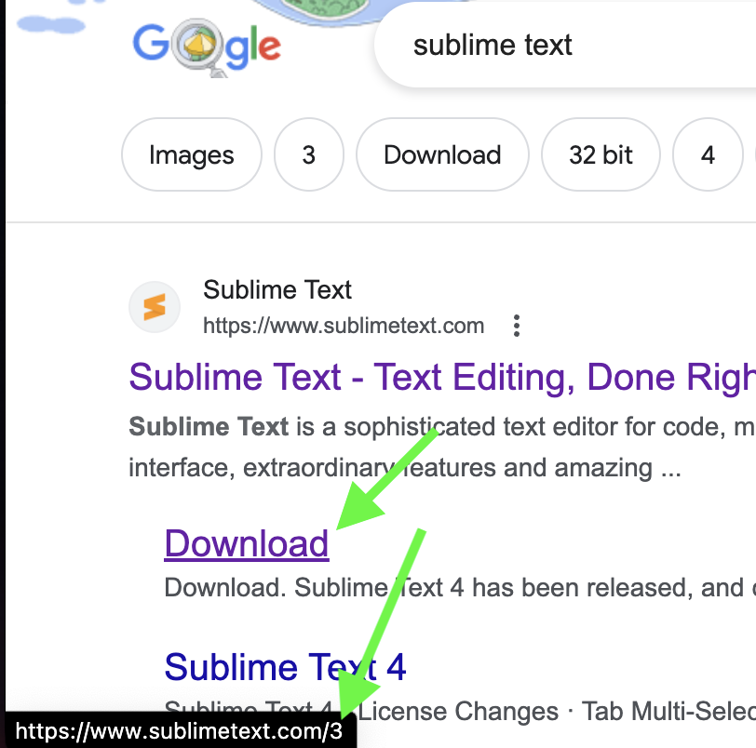This screenshot has height=748, width=756.
Task: Open the Google Doodle logo
Action: (207, 47)
